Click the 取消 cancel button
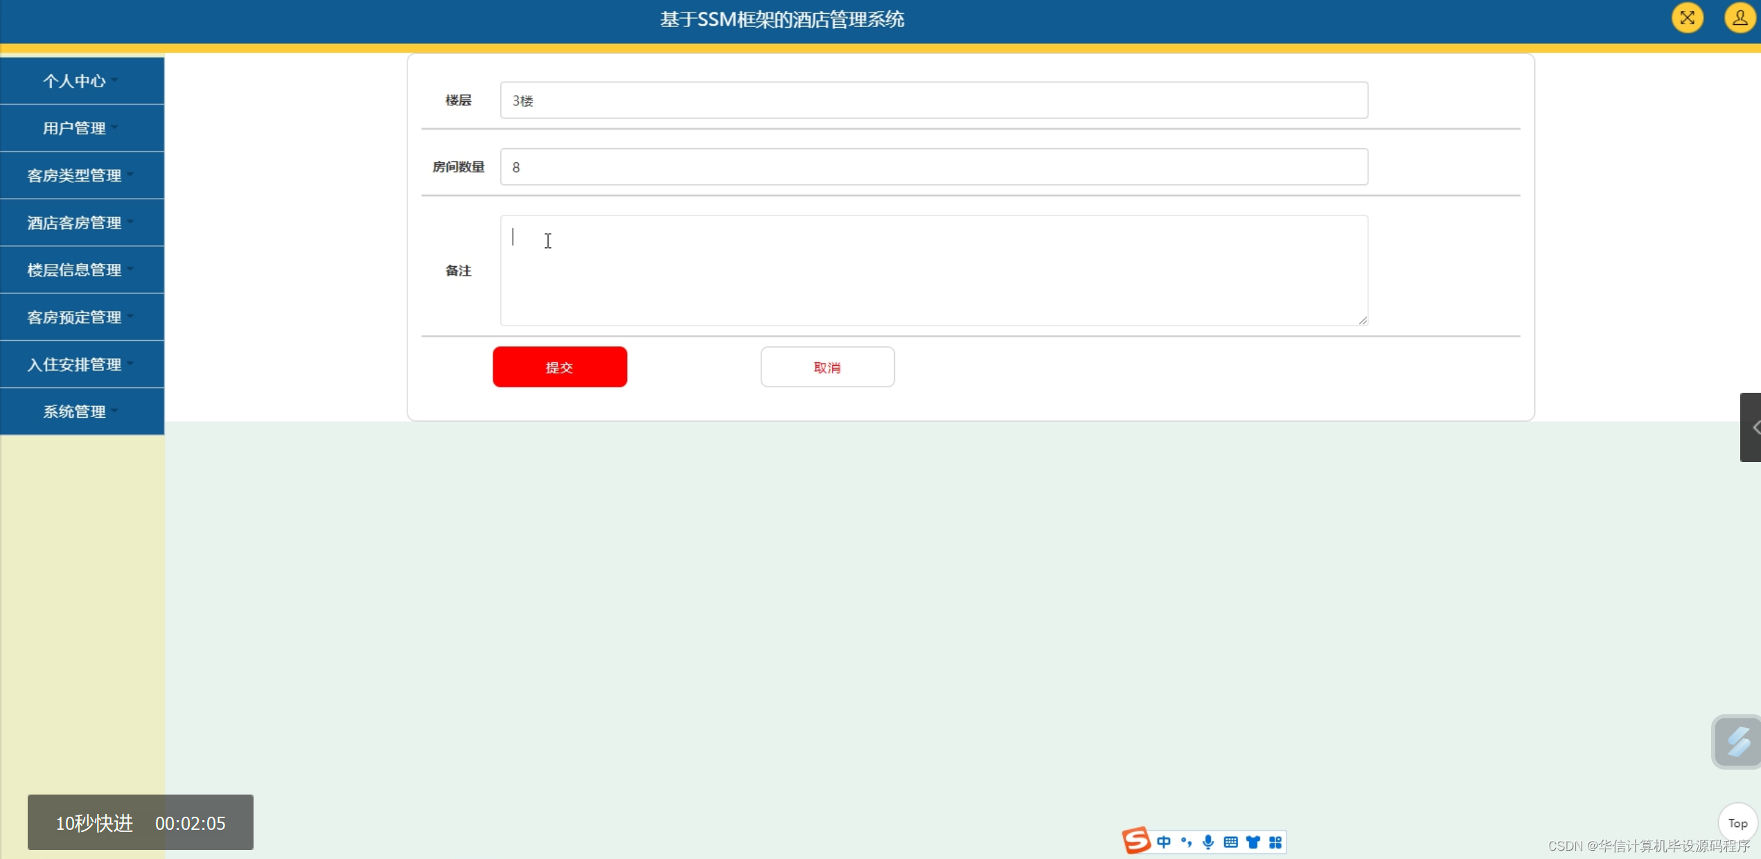 pos(827,367)
